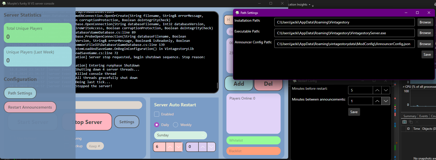Open the Insights dropdown arrow

[x=310, y=5]
